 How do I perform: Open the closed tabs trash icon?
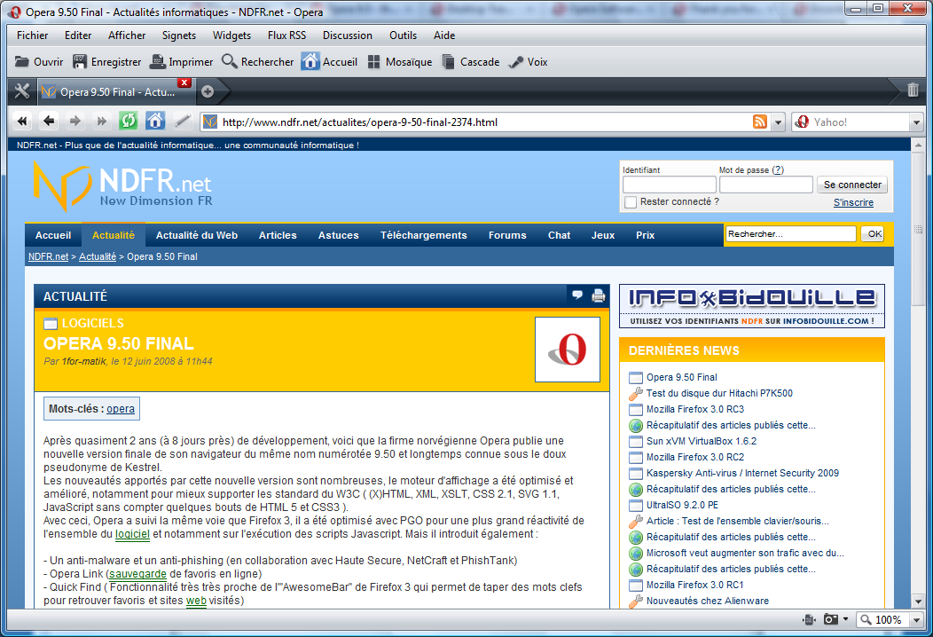[x=913, y=90]
